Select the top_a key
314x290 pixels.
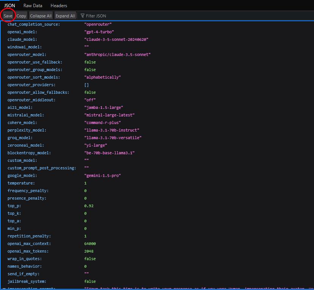(x=14, y=221)
